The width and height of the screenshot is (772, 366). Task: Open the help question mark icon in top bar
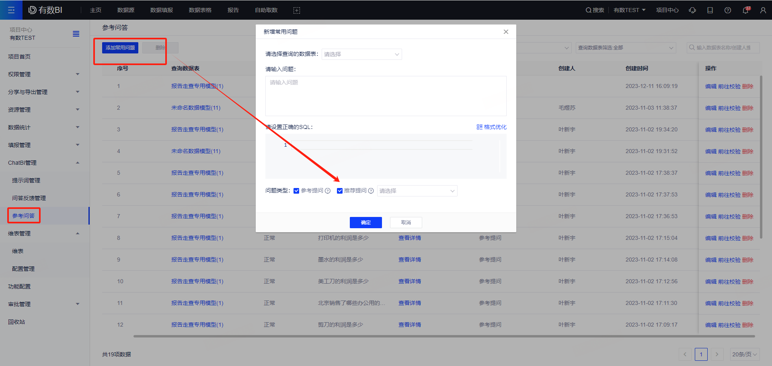click(728, 10)
